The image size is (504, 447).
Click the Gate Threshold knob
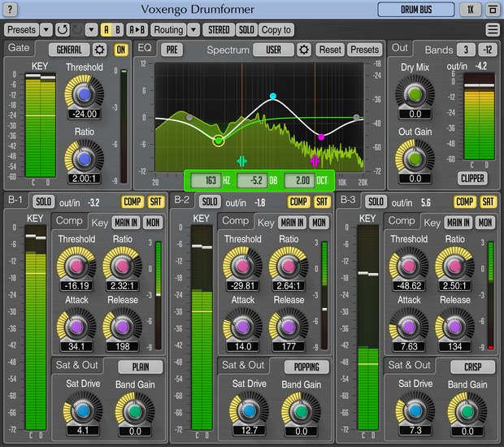[x=85, y=94]
